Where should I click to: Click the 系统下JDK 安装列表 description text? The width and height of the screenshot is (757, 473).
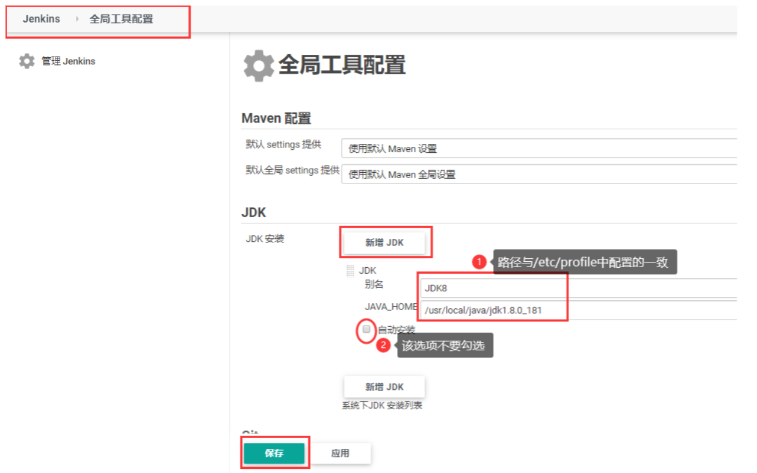382,406
